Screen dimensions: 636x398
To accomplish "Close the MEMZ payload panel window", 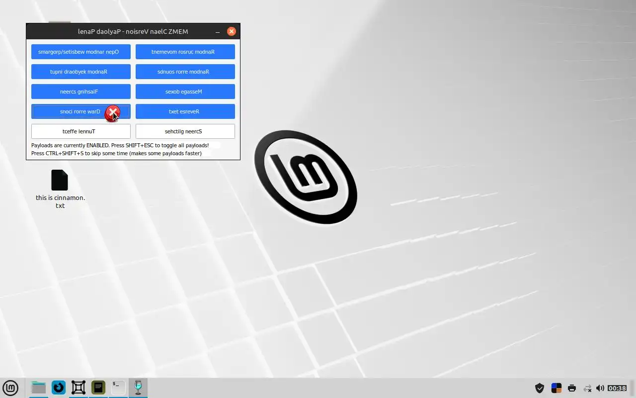I will click(232, 31).
